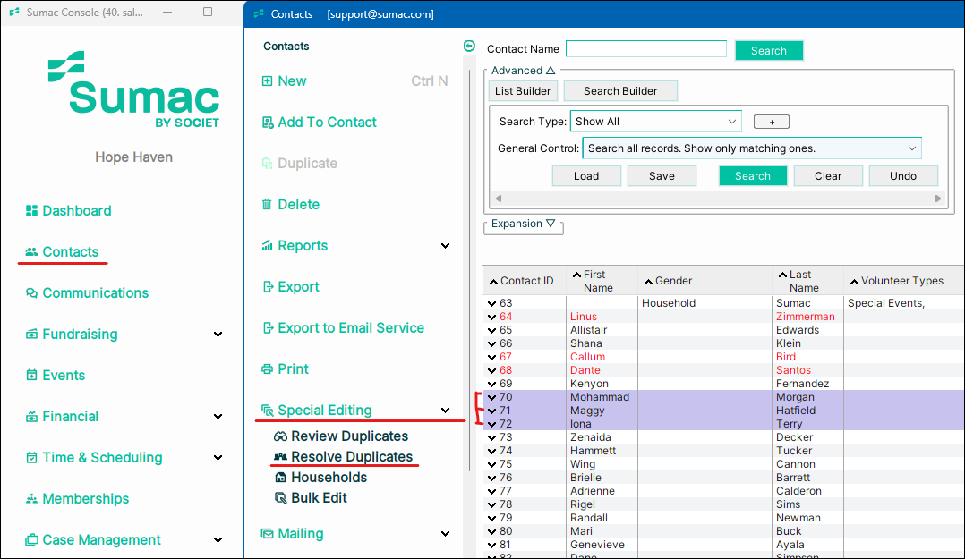Click the plus button to add criteria
Screen dimensions: 965x559
click(x=772, y=123)
